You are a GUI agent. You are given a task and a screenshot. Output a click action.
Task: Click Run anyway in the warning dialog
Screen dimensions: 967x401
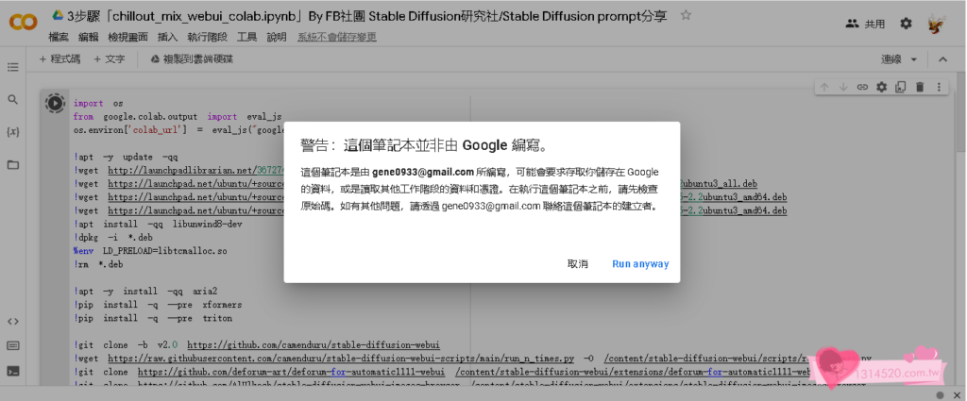pos(639,264)
